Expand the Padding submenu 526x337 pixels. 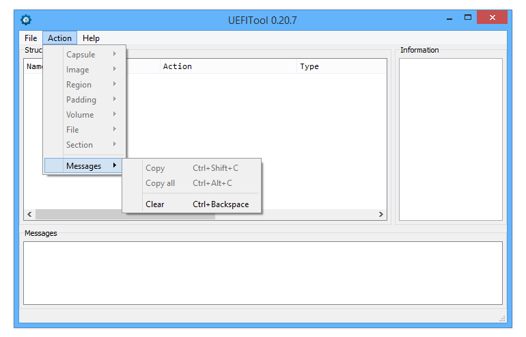pyautogui.click(x=85, y=99)
